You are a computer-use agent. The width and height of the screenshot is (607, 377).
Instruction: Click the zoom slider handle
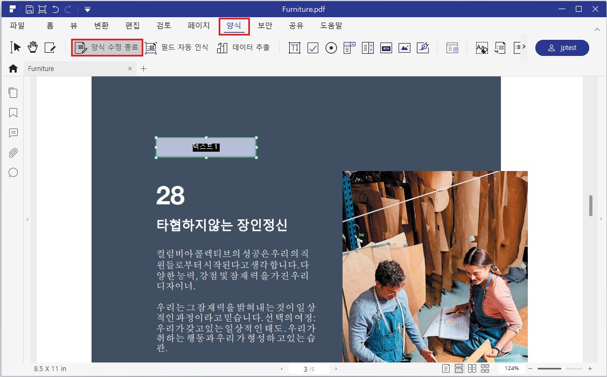click(563, 369)
